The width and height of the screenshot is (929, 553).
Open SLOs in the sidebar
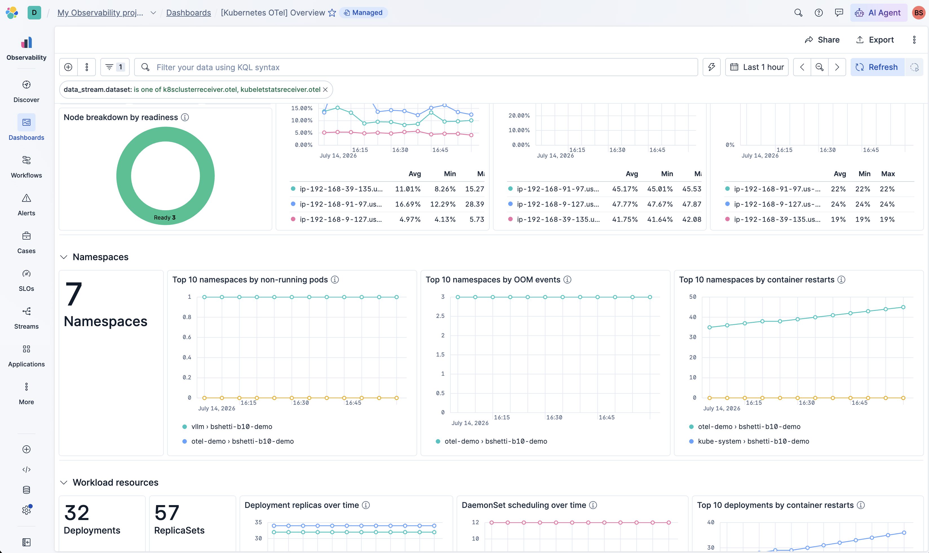(26, 280)
